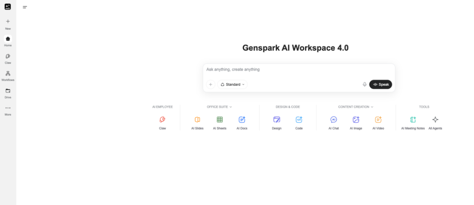The width and height of the screenshot is (474, 205).
Task: Open Workflows in the sidebar
Action: (x=8, y=76)
